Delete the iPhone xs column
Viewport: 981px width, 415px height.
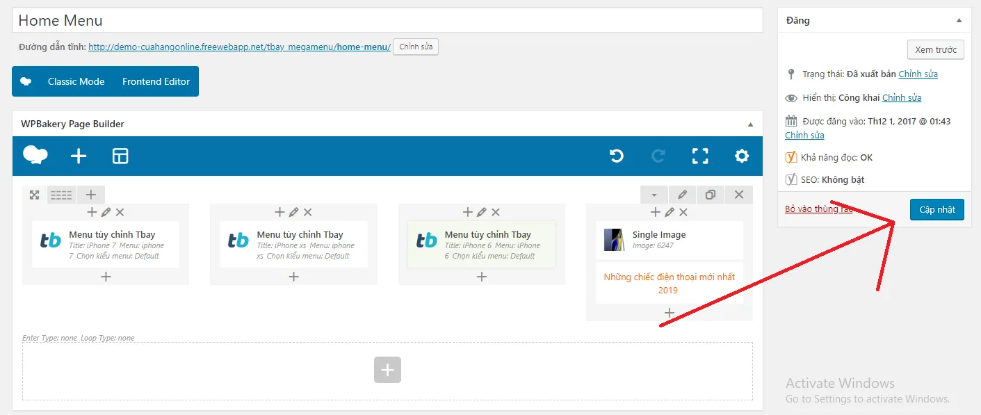(x=307, y=212)
